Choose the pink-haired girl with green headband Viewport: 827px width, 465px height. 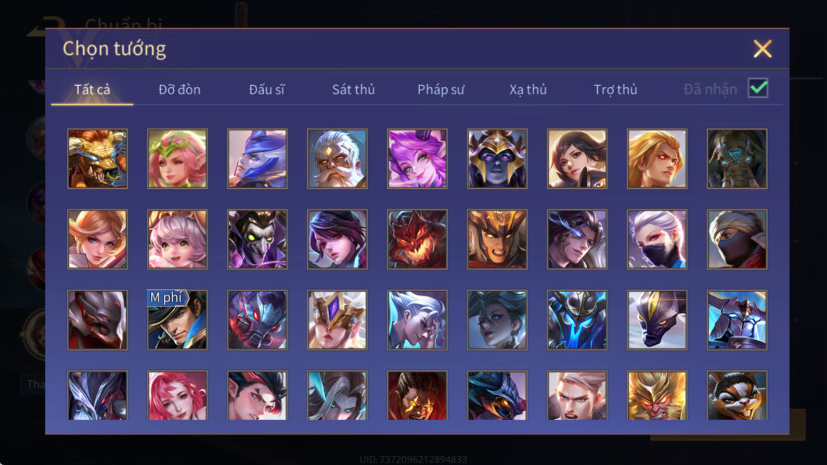click(177, 159)
